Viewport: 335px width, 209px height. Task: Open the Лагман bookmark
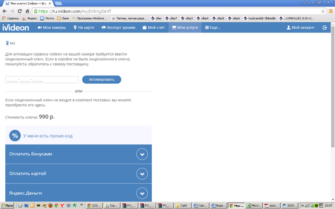tap(129, 18)
